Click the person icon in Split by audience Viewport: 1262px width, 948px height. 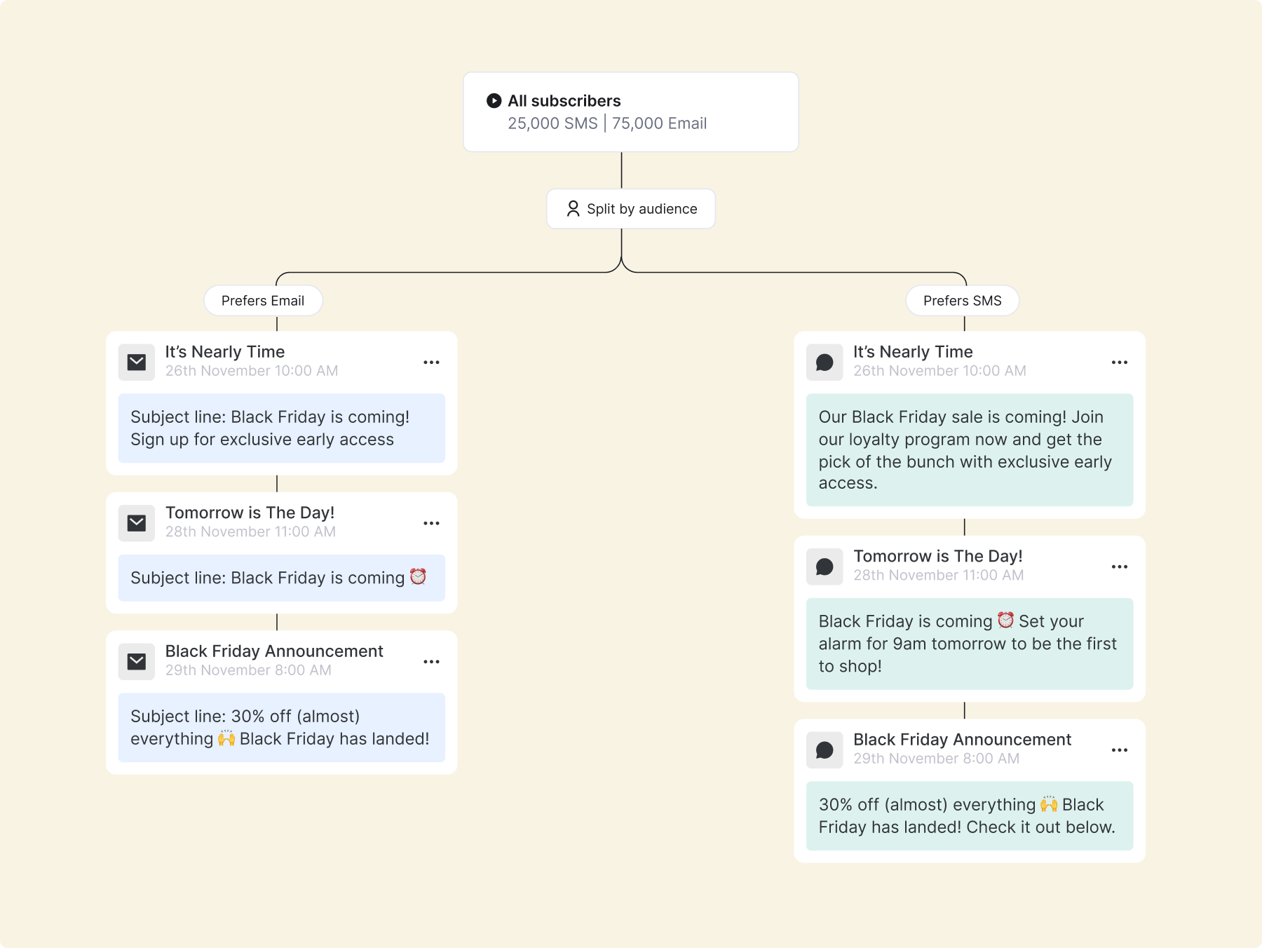click(x=573, y=209)
